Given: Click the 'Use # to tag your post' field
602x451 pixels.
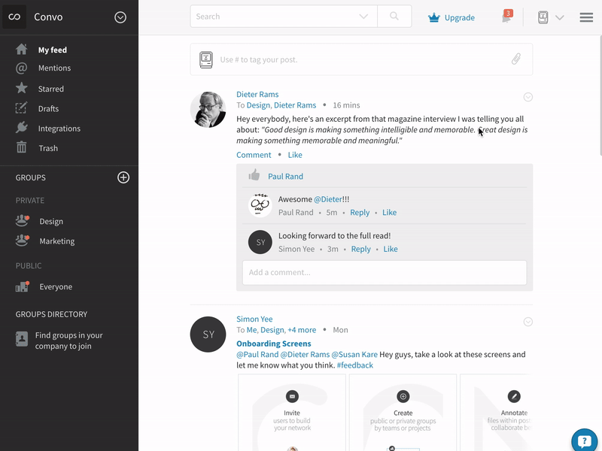Looking at the screenshot, I should pos(361,59).
